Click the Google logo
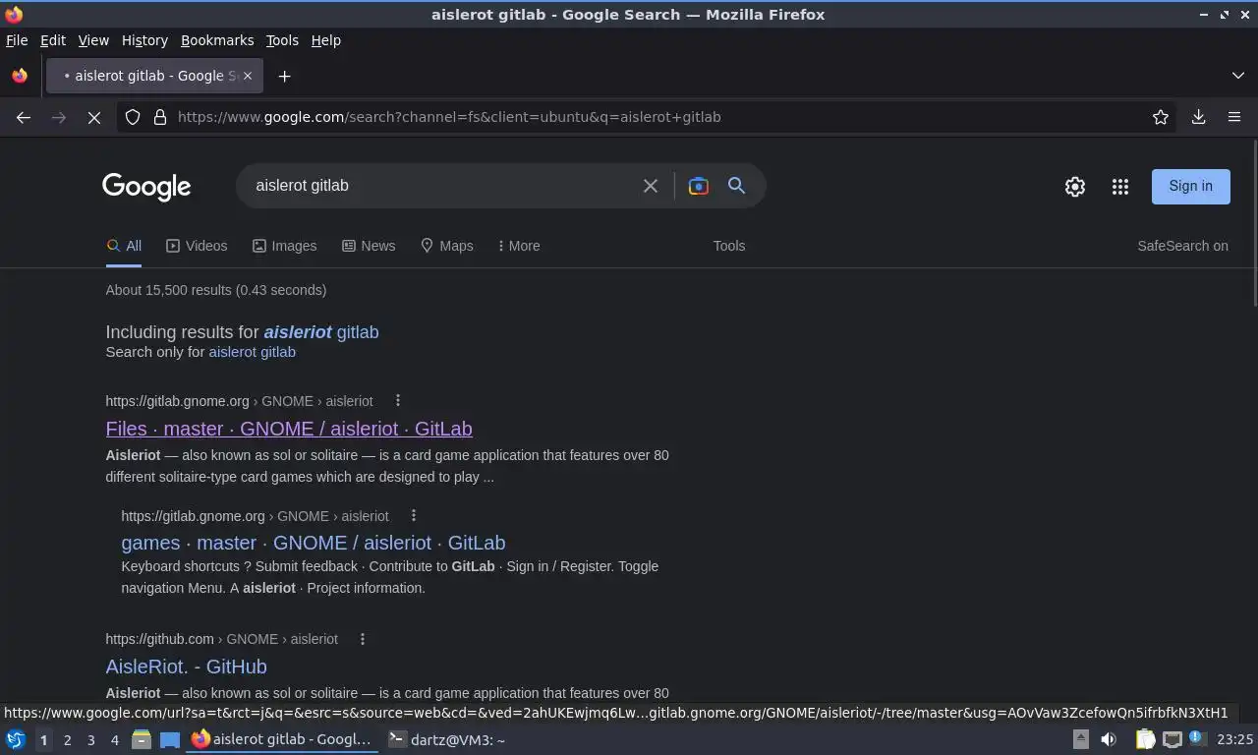This screenshot has height=755, width=1258. (146, 187)
